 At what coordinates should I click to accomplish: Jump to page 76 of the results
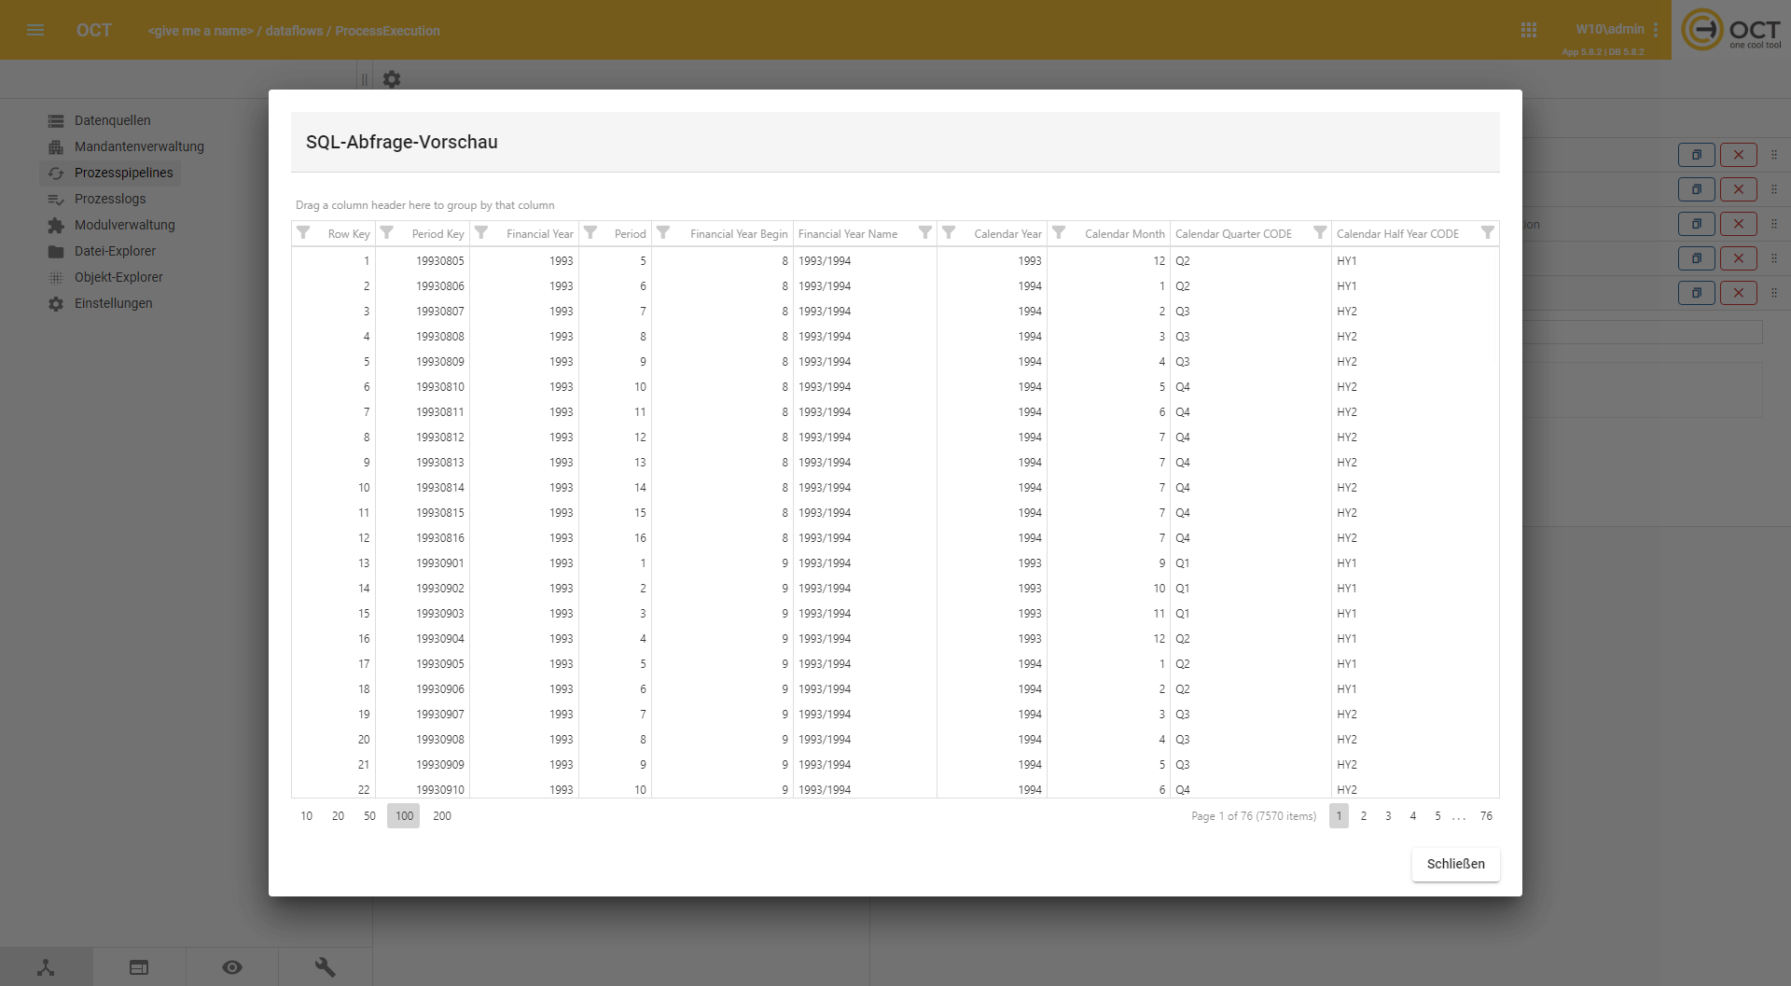tap(1485, 815)
